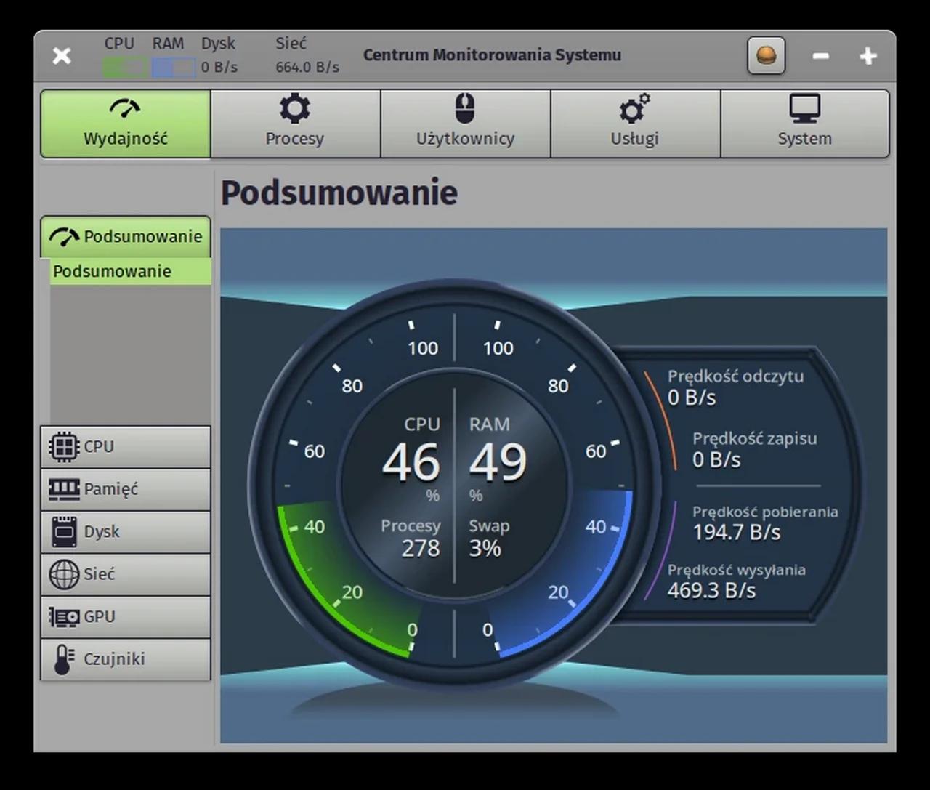Click the CPU chip icon in sidebar
The height and width of the screenshot is (790, 930).
point(64,446)
